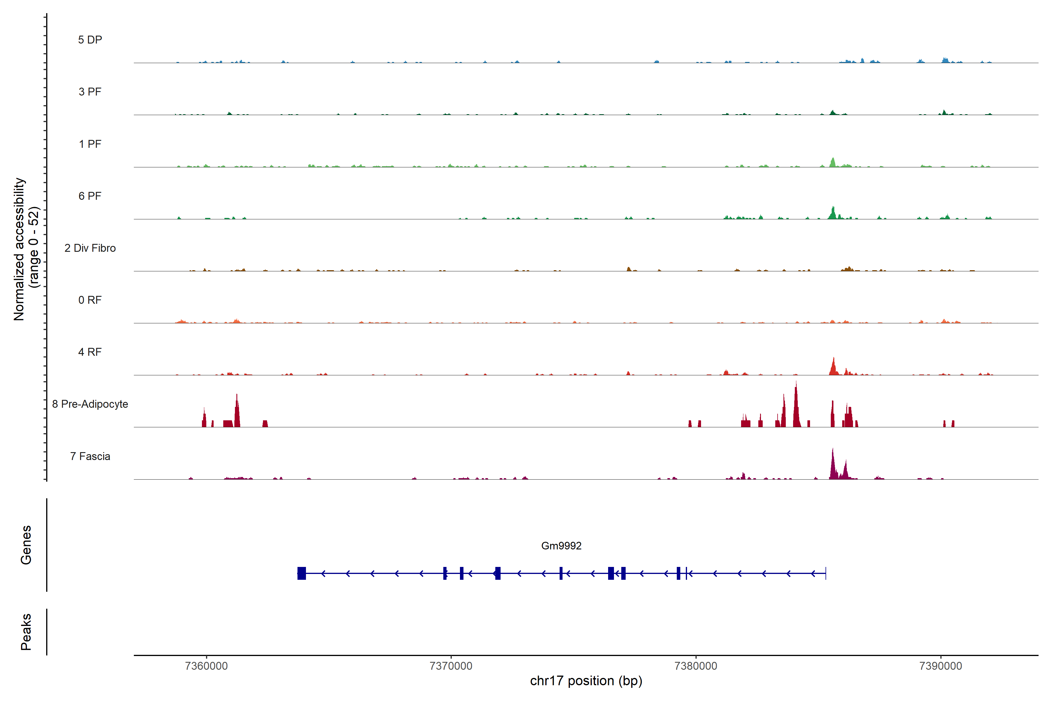Screen dimensions: 1052x701
Task: Select the 0 RF track label
Action: (x=90, y=300)
